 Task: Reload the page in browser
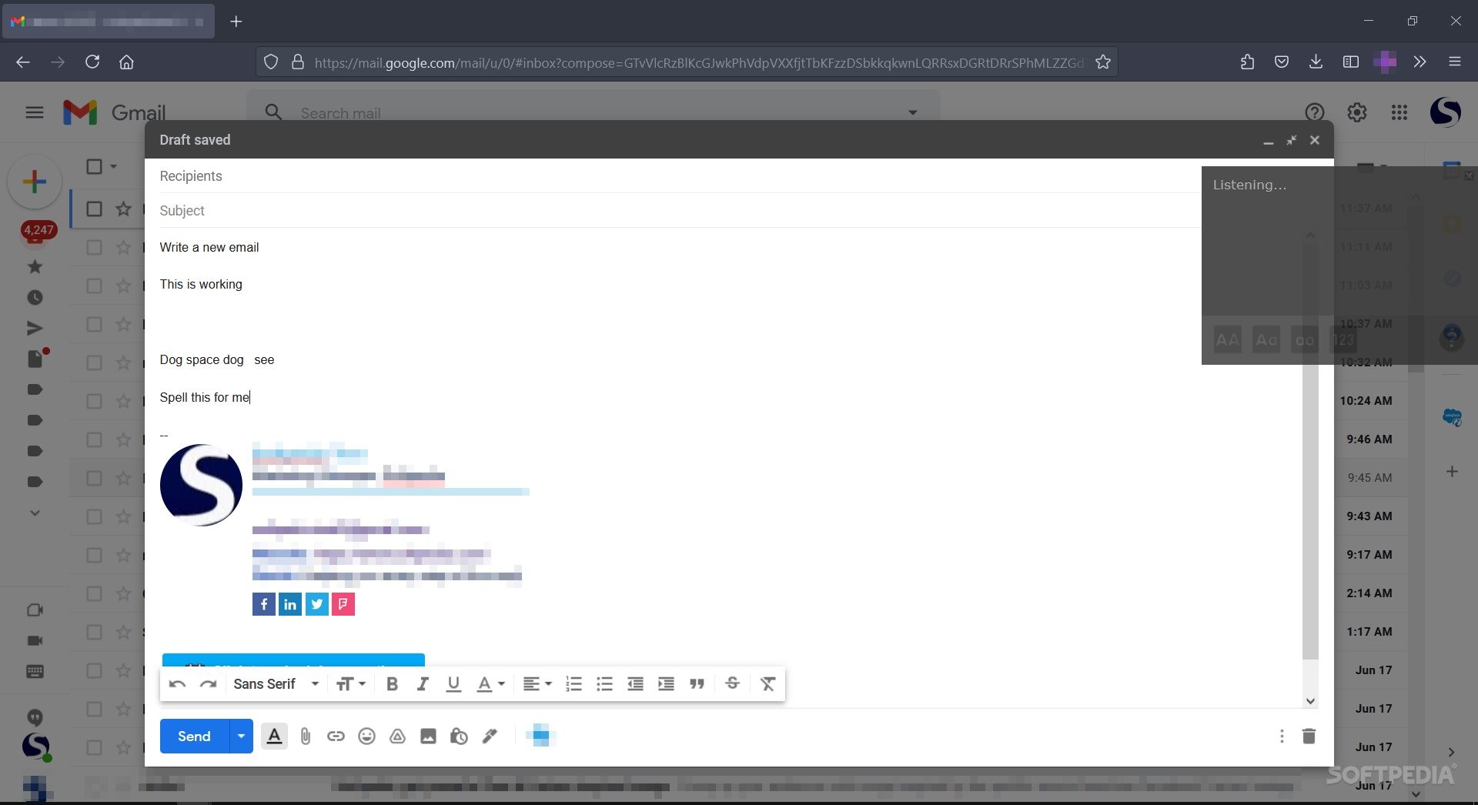tap(92, 62)
